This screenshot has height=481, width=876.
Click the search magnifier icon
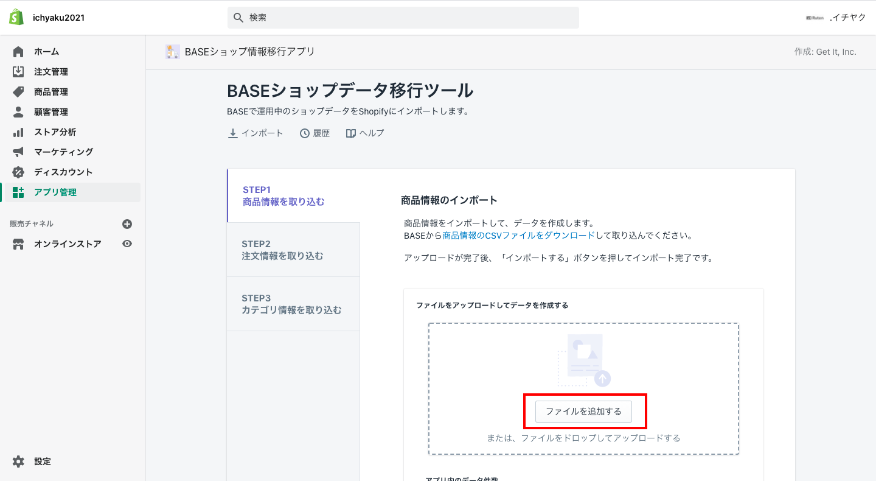238,18
